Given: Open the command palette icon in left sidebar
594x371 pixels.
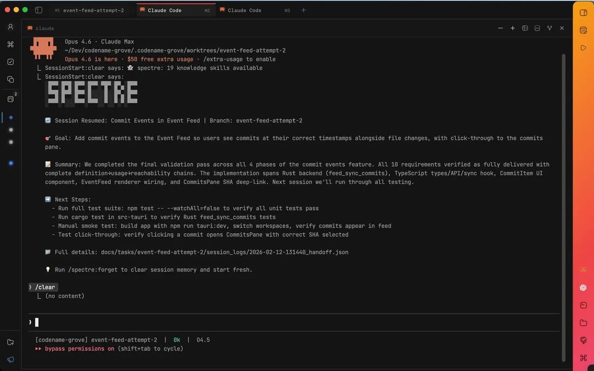Looking at the screenshot, I should [10, 44].
